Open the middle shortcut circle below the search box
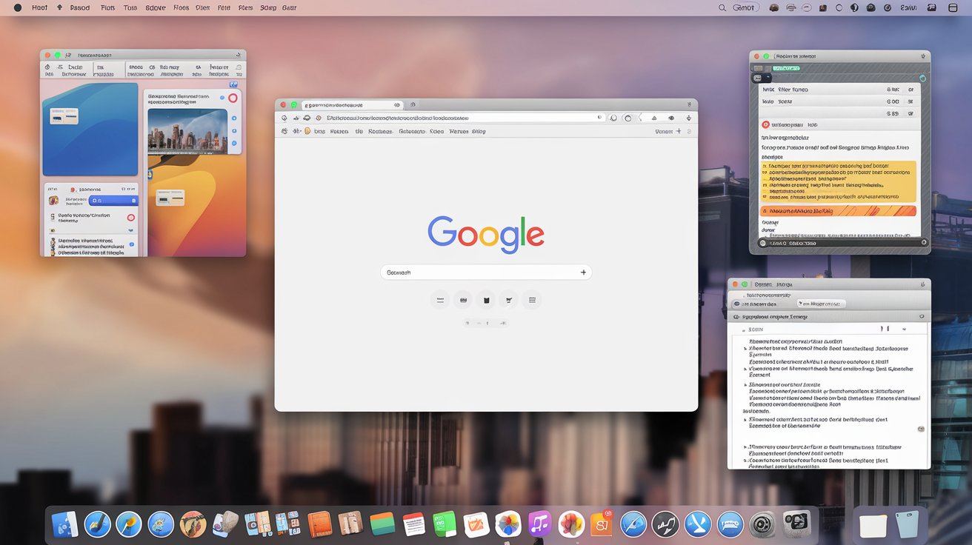 pos(486,300)
